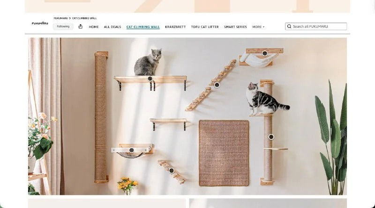Screen dimensions: 375x208
Task: Click the FUKUMARU breadcrumb link
Action: pos(60,18)
